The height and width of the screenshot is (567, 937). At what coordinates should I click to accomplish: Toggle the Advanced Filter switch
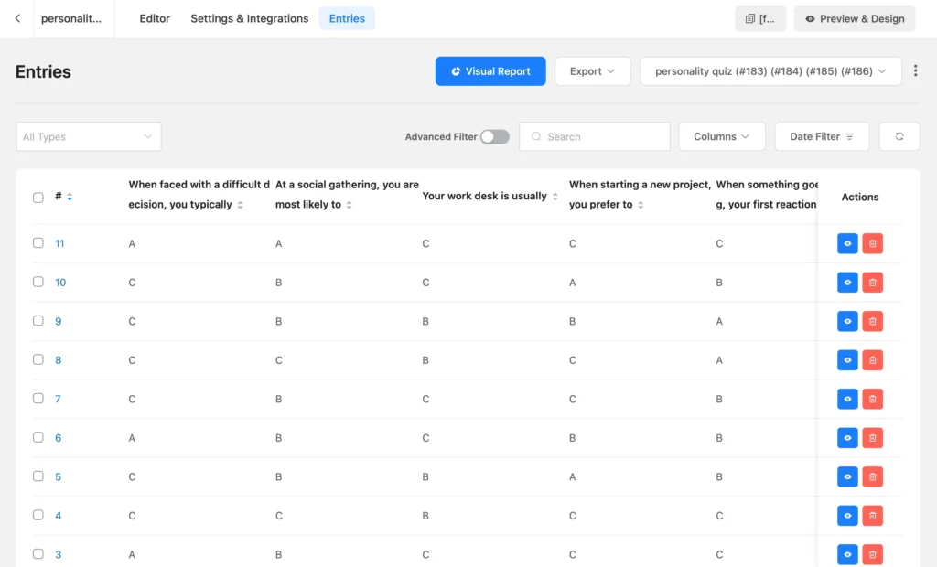(x=495, y=137)
